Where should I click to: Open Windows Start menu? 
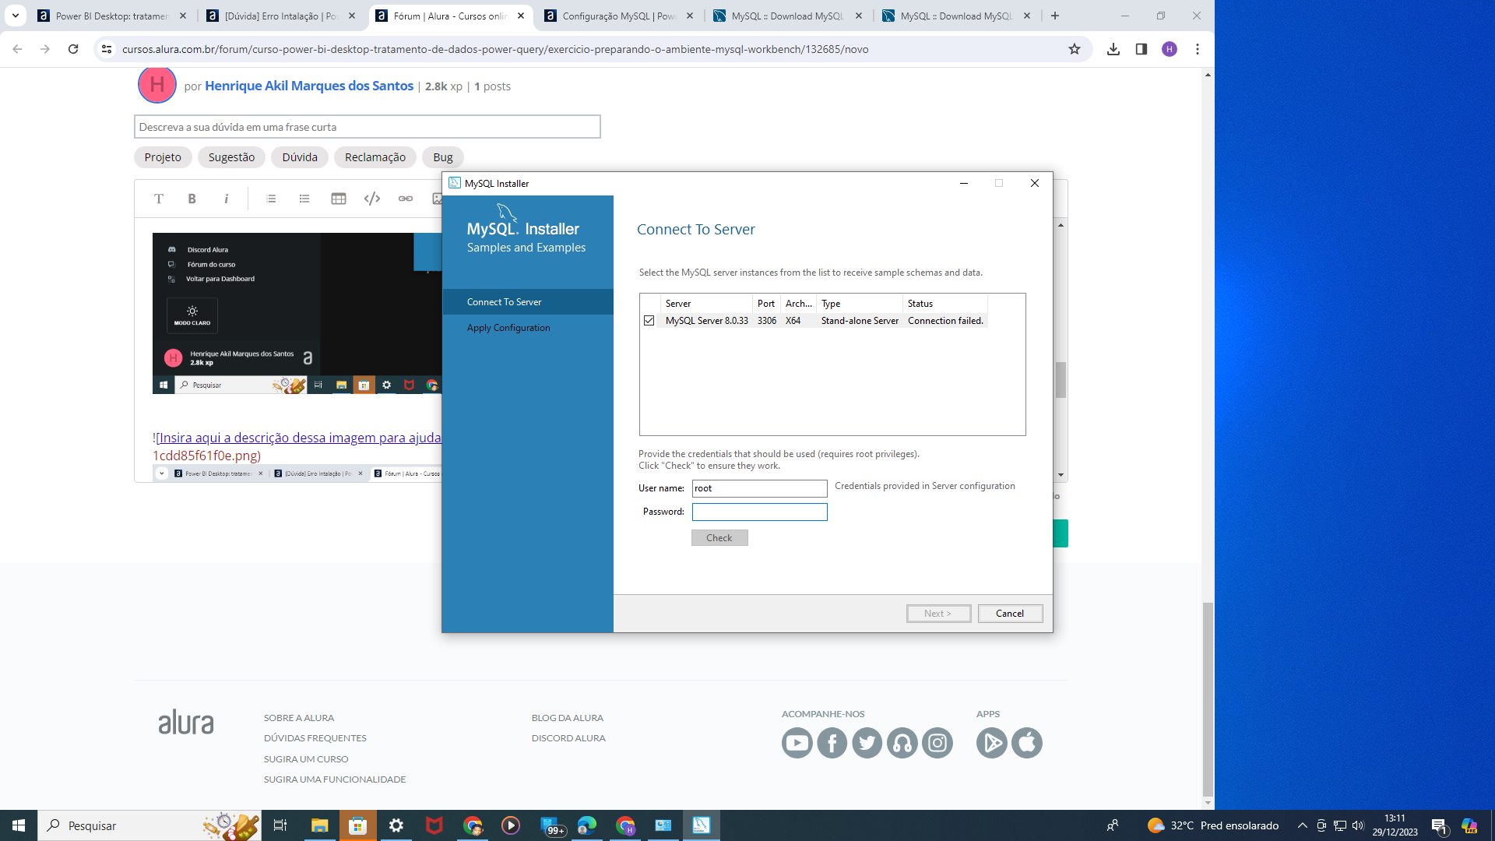pos(19,825)
